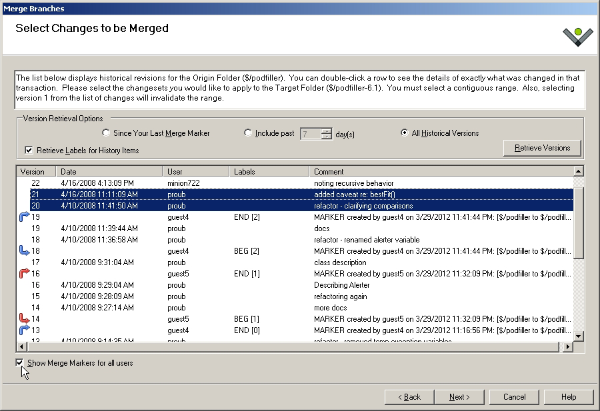Uncheck 'Show Merge Markers for all users'

click(20, 363)
